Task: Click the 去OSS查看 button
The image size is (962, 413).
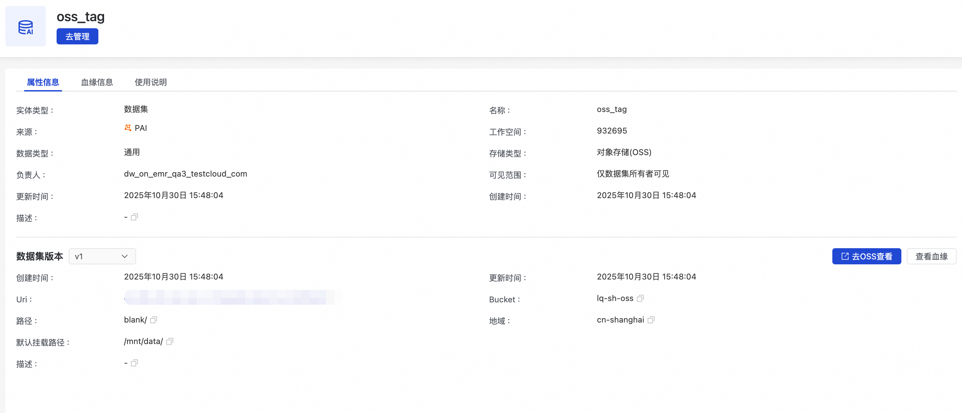Action: point(866,257)
